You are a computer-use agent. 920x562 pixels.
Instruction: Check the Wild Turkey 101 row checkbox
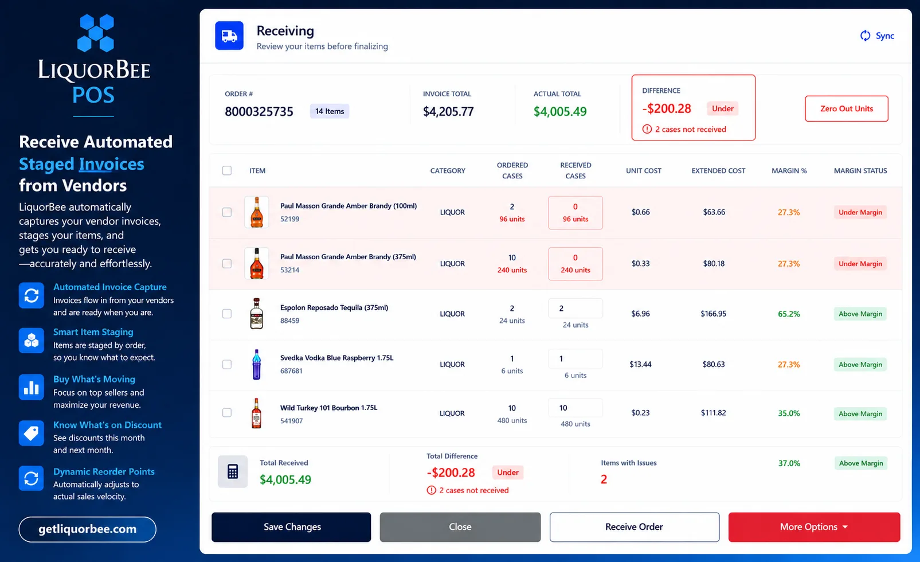click(x=227, y=412)
